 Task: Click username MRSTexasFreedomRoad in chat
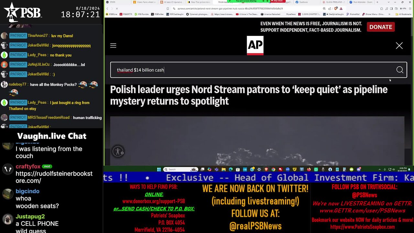tap(49, 117)
